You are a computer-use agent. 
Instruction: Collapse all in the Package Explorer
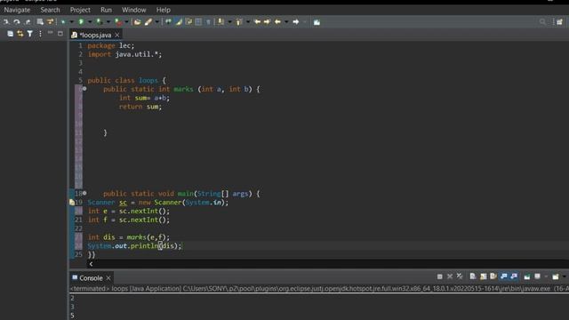click(10, 34)
